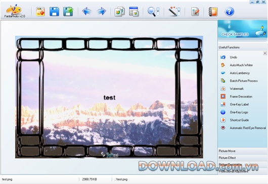
Task: Apply Auto-Lambency text option
Action: point(240,73)
